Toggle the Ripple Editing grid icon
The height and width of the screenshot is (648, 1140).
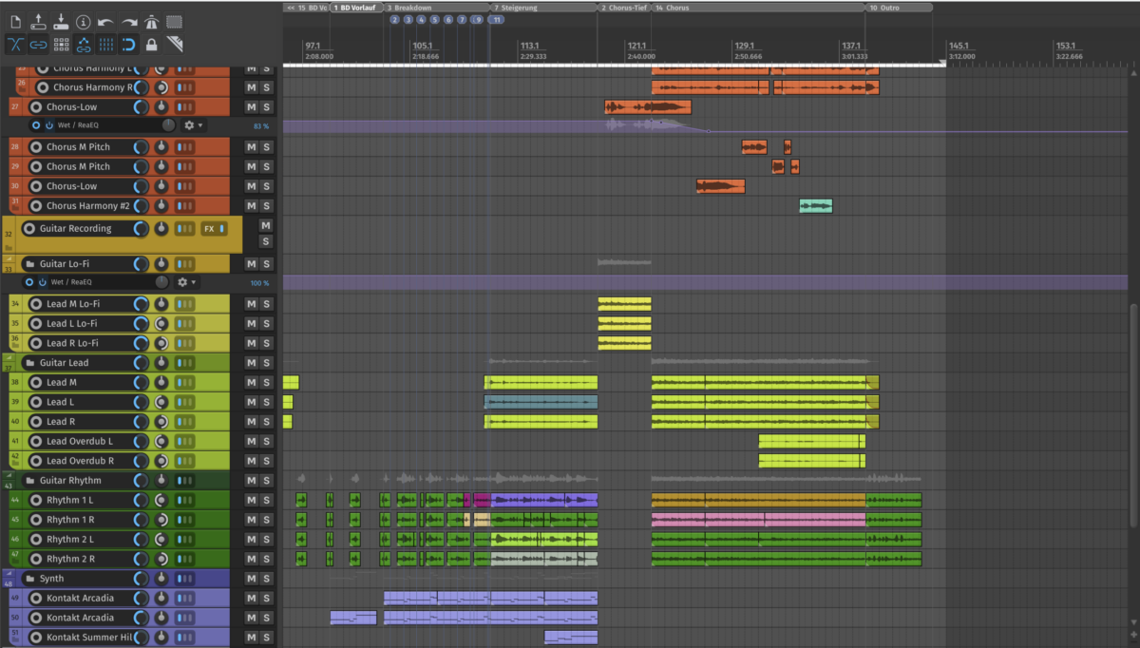pyautogui.click(x=61, y=44)
